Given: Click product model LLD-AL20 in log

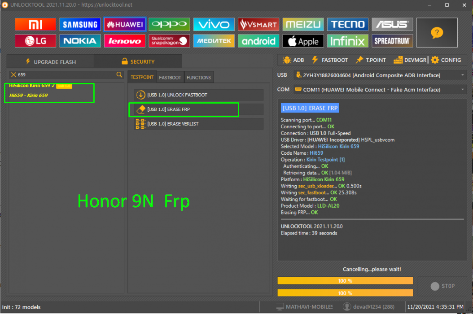Looking at the screenshot, I should (x=328, y=206).
